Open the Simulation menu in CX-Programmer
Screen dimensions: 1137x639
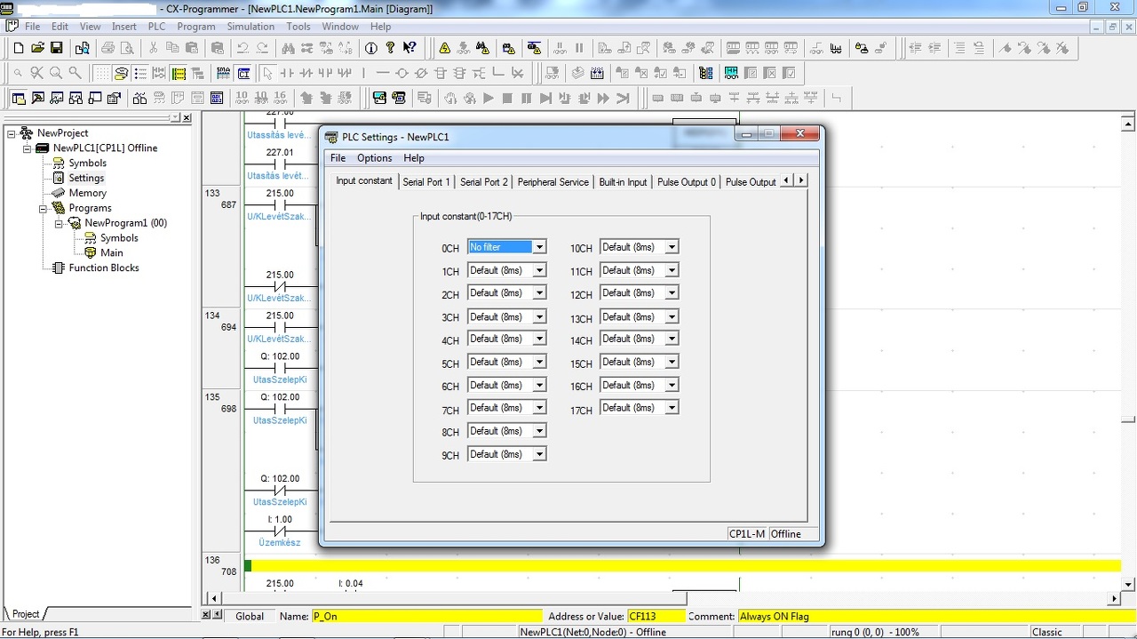click(250, 27)
